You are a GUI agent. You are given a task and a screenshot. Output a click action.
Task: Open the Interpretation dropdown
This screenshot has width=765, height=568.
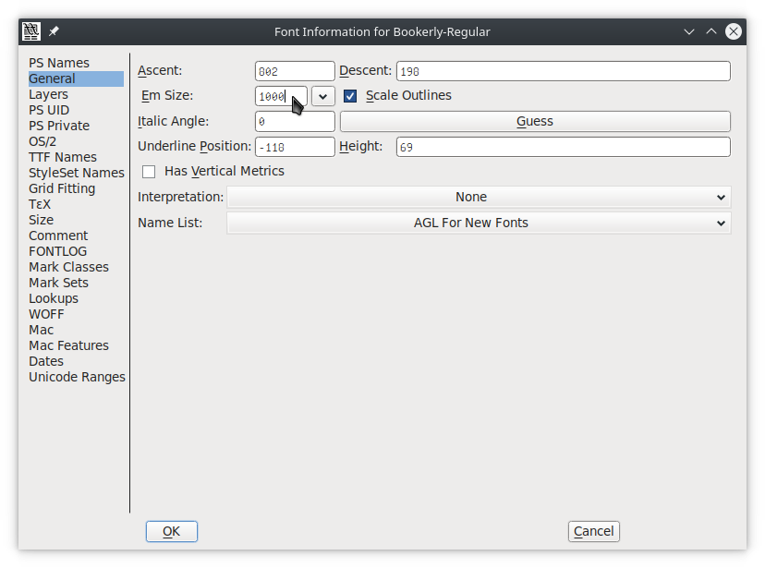point(479,197)
